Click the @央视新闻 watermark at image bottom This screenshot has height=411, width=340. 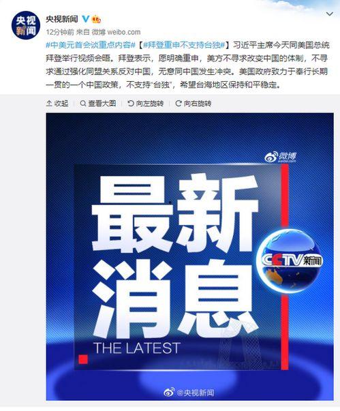click(x=189, y=393)
